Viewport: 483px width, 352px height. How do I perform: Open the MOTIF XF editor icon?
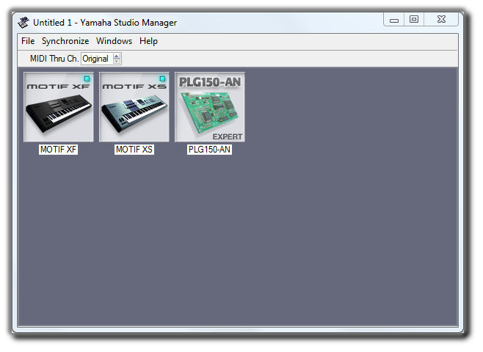tap(59, 107)
